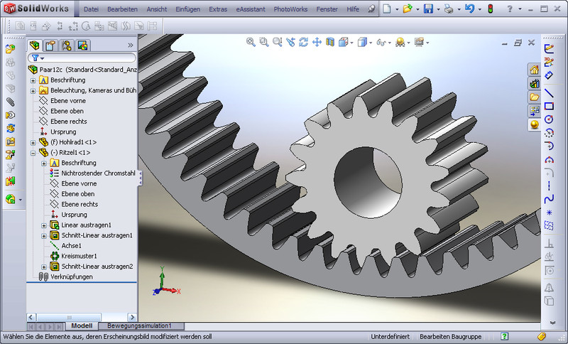Click the Undo arrow icon

[469, 9]
